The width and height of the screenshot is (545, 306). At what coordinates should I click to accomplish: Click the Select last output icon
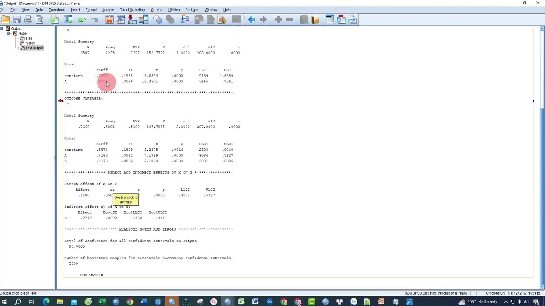185,20
